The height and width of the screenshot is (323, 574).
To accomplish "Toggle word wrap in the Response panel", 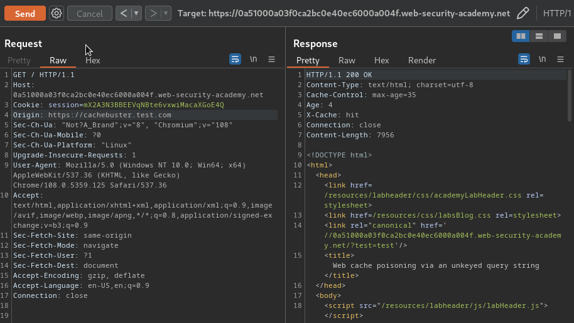I will tap(524, 59).
